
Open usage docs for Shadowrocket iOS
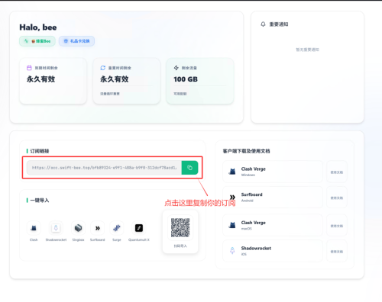[x=337, y=252]
